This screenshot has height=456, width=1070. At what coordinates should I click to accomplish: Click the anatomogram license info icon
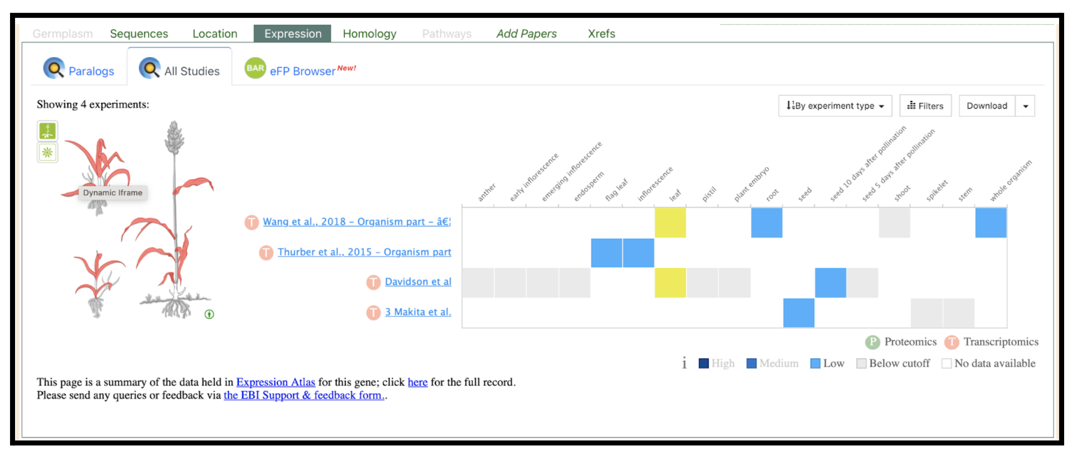click(209, 314)
